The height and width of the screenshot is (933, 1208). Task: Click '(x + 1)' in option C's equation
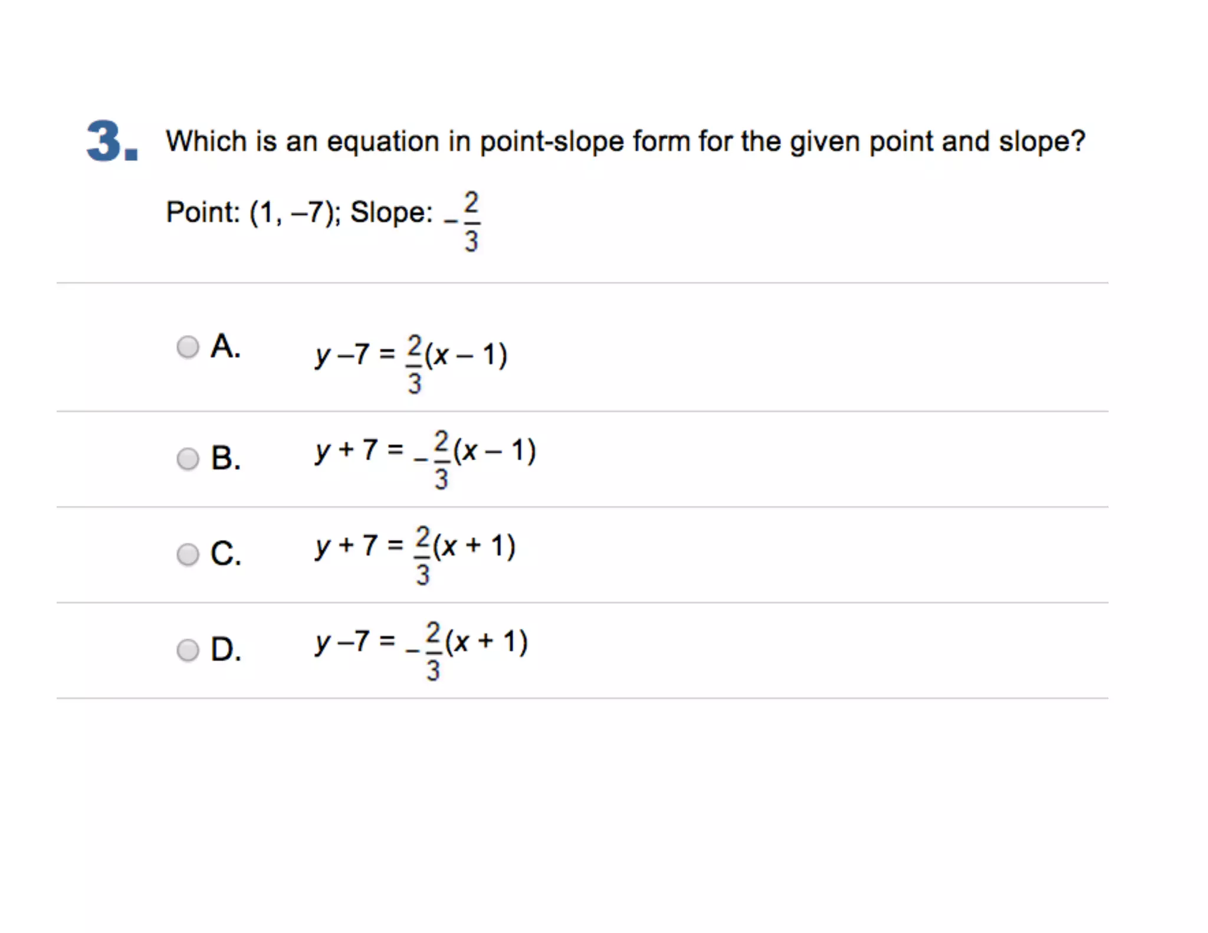[474, 546]
